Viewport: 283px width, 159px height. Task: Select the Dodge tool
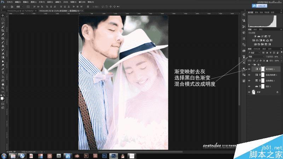(x=3, y=65)
